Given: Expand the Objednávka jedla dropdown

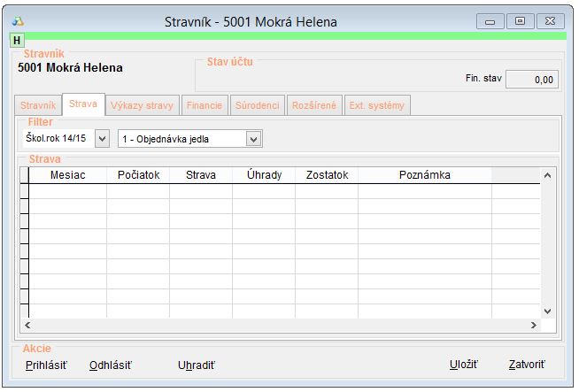Looking at the screenshot, I should [254, 138].
